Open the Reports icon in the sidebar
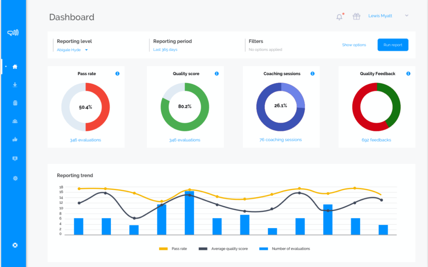The height and width of the screenshot is (267, 428). pos(15,103)
